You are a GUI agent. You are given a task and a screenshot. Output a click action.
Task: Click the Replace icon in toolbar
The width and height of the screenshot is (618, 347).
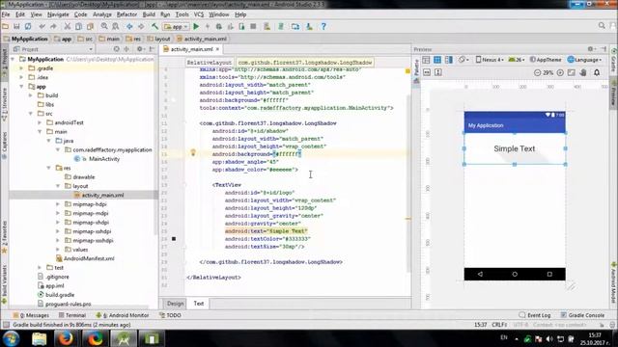click(x=116, y=26)
